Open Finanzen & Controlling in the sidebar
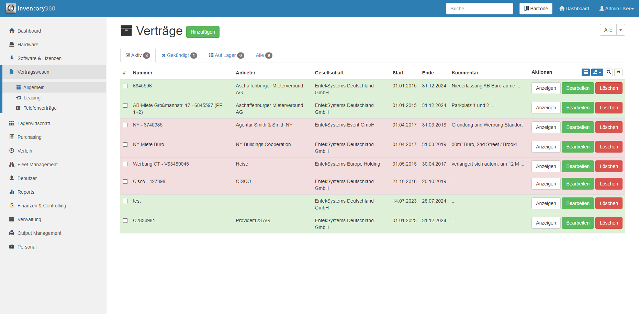 [42, 206]
